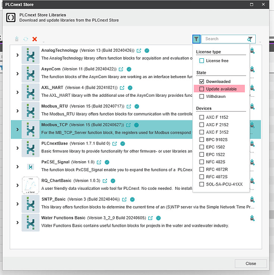The width and height of the screenshot is (274, 275).
Task: Expand the AsynCom library row
Action: point(18,74)
